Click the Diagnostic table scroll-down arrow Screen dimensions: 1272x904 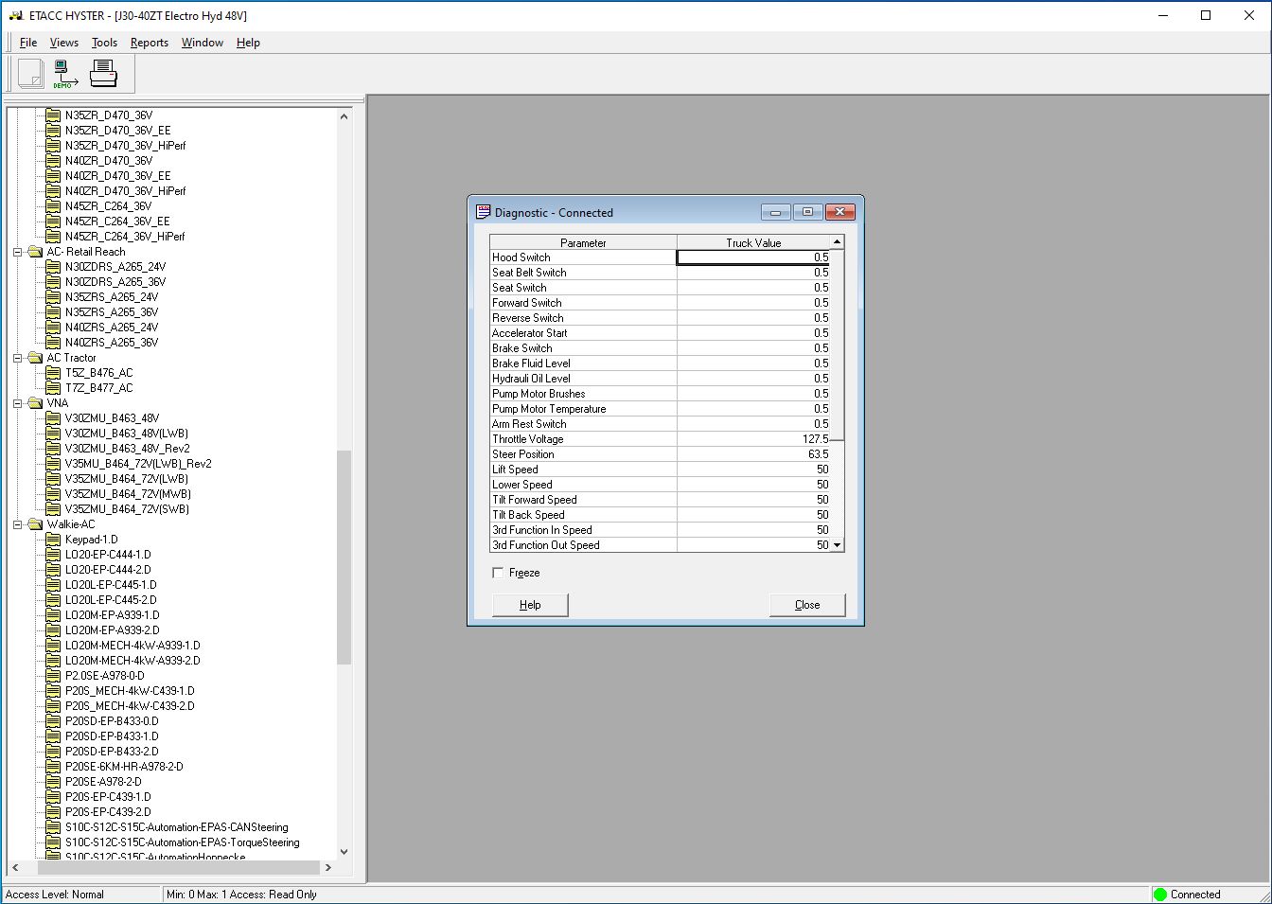[x=837, y=545]
